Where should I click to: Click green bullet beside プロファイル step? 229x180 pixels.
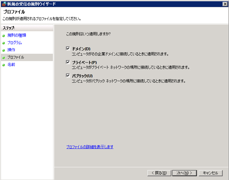[x=4, y=58]
